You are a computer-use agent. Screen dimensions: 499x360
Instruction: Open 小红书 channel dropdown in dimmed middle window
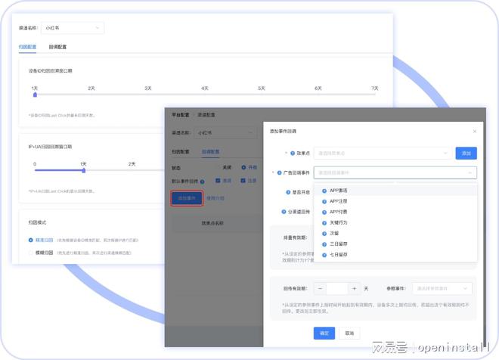point(225,132)
